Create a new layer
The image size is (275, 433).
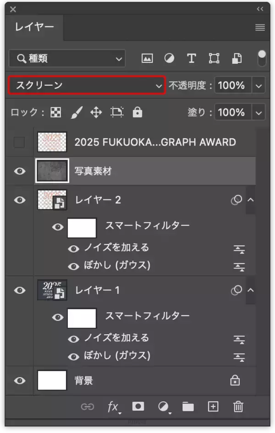213,407
